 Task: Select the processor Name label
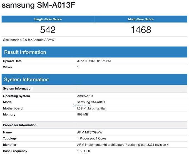[7, 132]
